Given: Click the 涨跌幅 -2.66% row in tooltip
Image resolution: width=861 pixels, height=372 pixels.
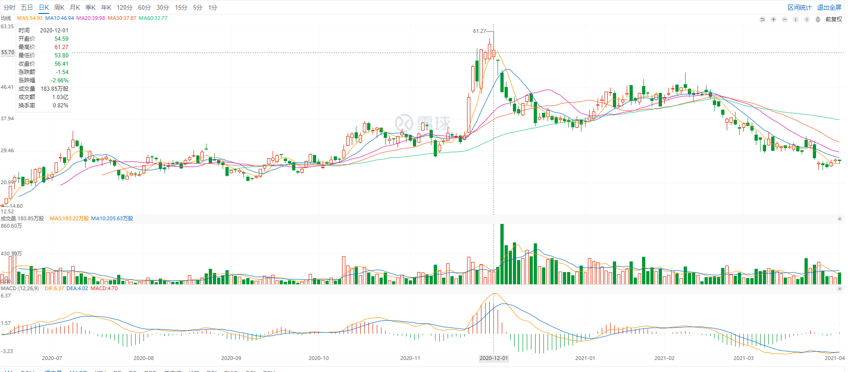Looking at the screenshot, I should coord(44,81).
